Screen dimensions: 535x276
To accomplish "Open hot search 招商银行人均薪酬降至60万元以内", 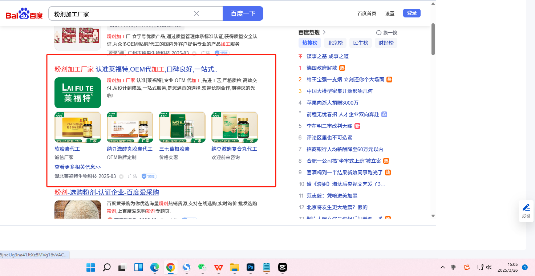I will click(345, 149).
